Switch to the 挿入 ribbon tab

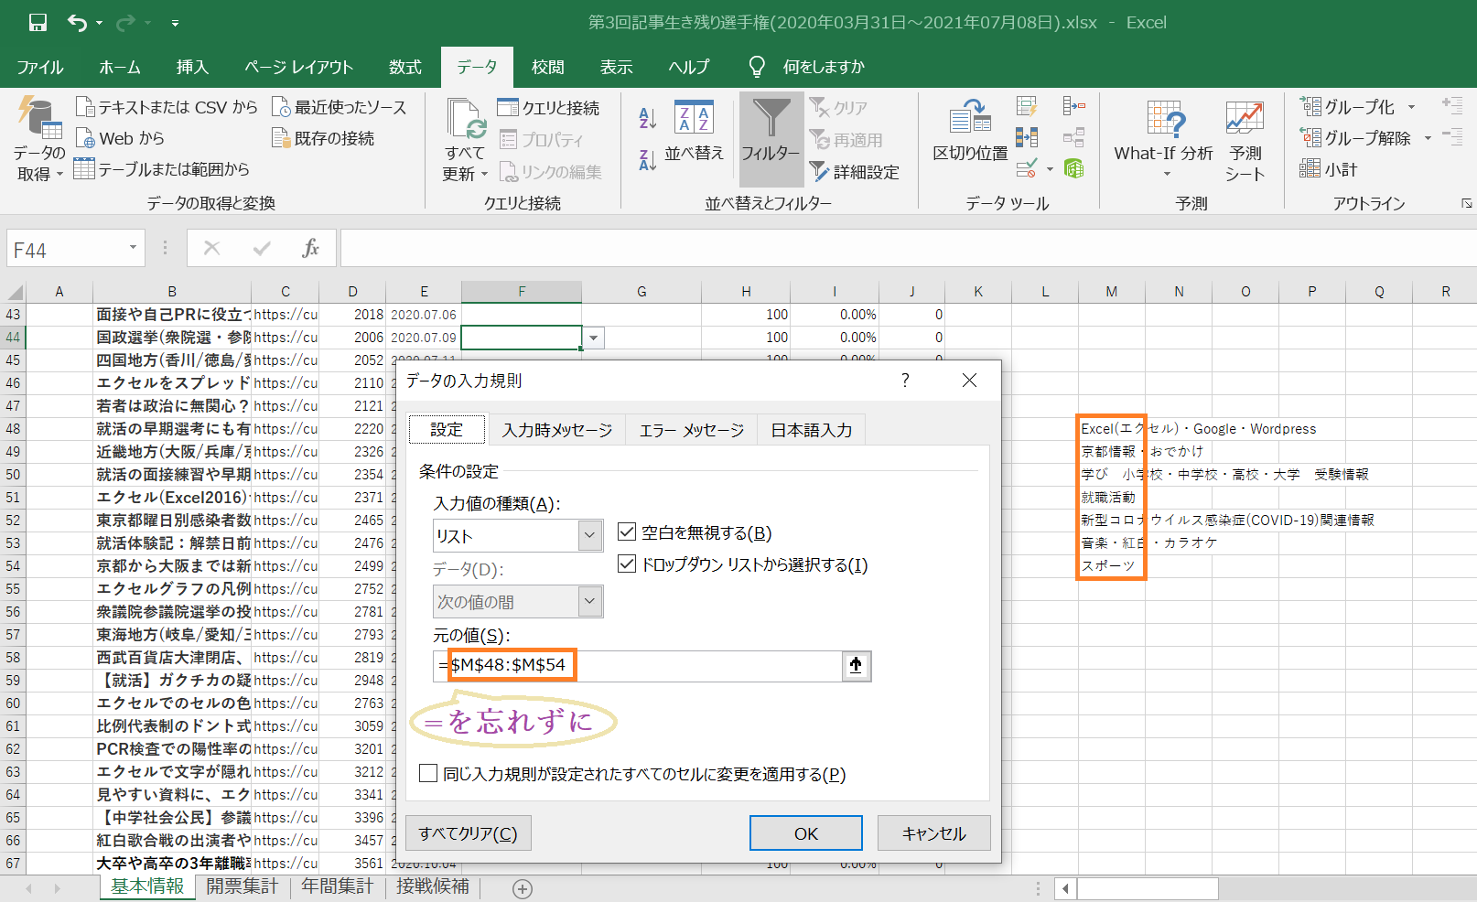[x=192, y=67]
